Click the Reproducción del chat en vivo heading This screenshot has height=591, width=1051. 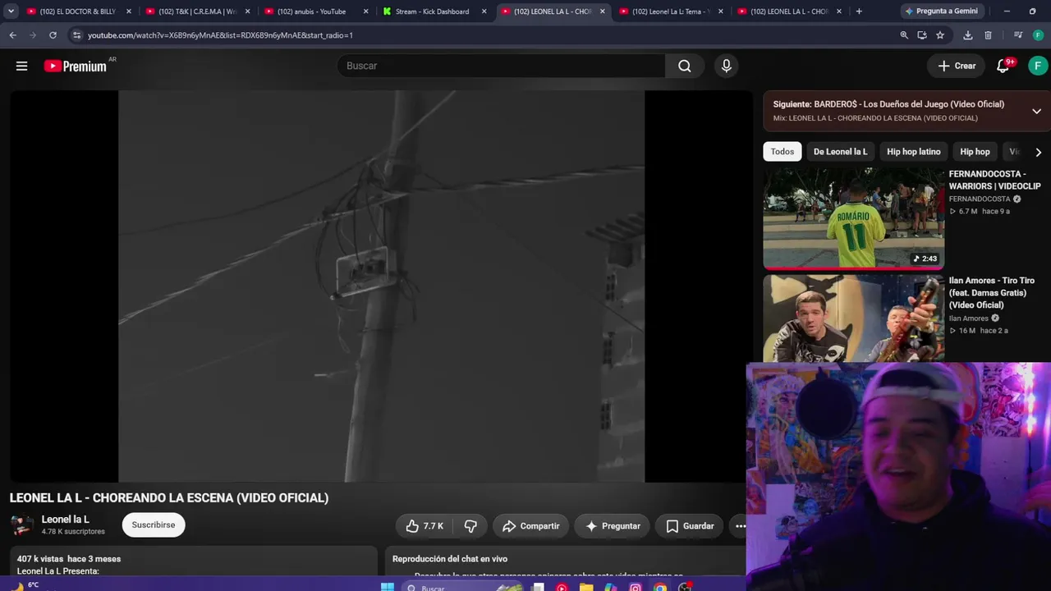click(450, 559)
